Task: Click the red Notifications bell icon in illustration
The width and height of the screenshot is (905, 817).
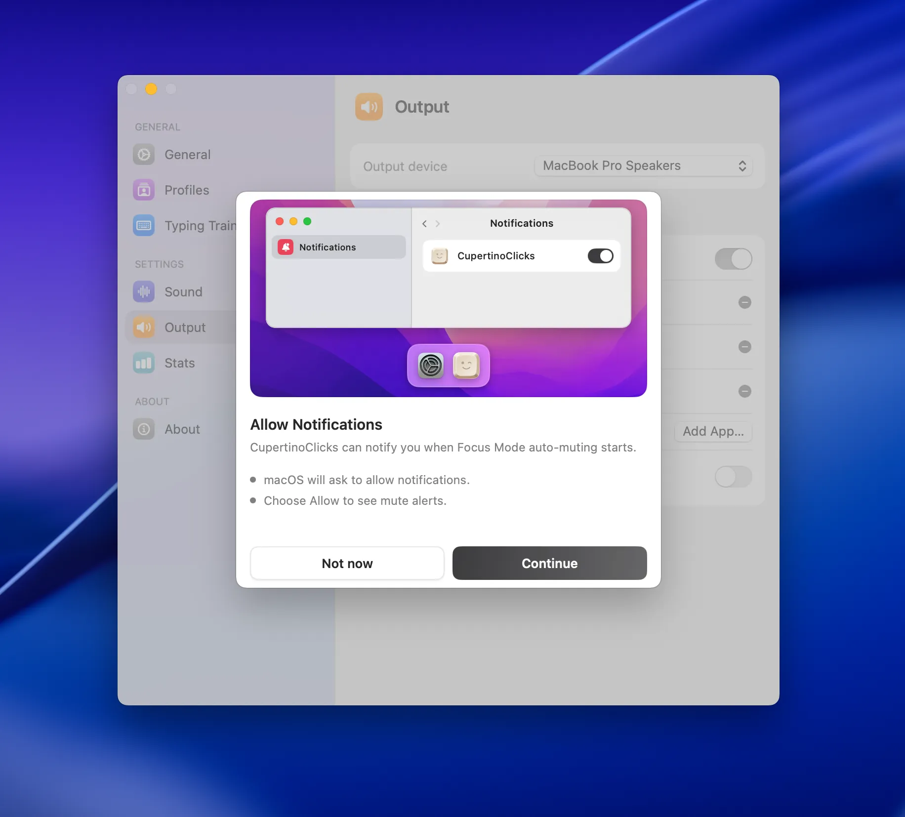Action: [x=286, y=247]
